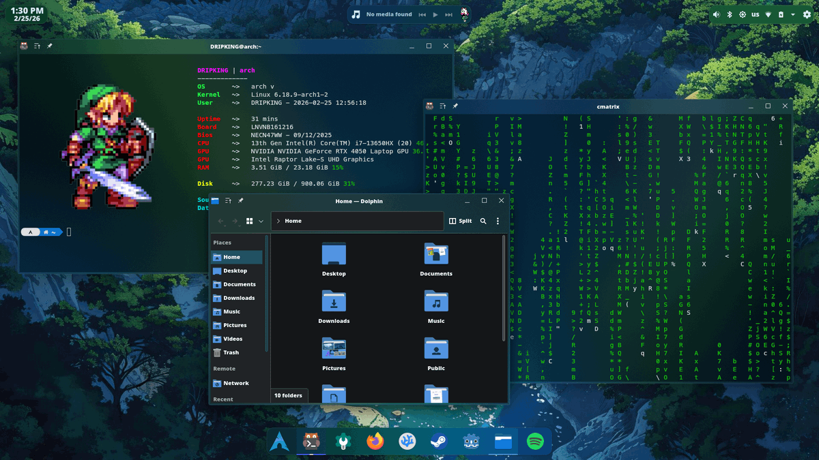Click the Dolphin file view vertical scrollbar
819x460 pixels.
(504, 288)
